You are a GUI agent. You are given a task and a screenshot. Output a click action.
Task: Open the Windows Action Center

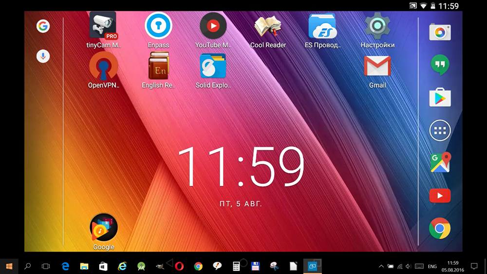point(474,266)
